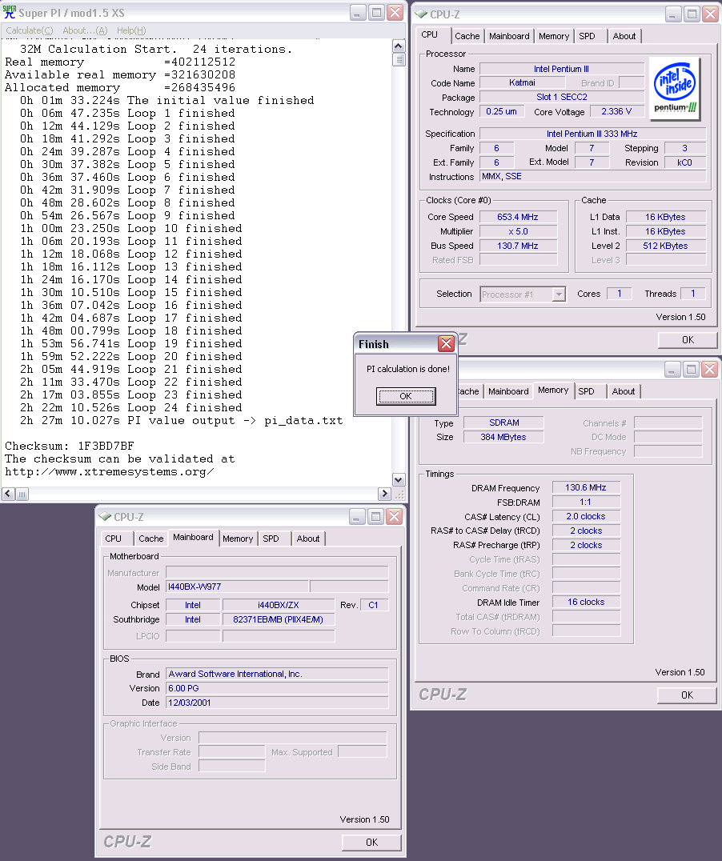Minimize the top-right CPU-Z window
Viewport: 722px width, 861px height.
point(673,14)
